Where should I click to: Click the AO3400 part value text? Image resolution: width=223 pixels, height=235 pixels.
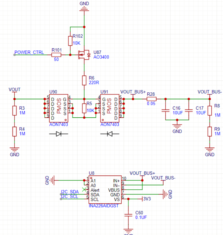point(101,57)
